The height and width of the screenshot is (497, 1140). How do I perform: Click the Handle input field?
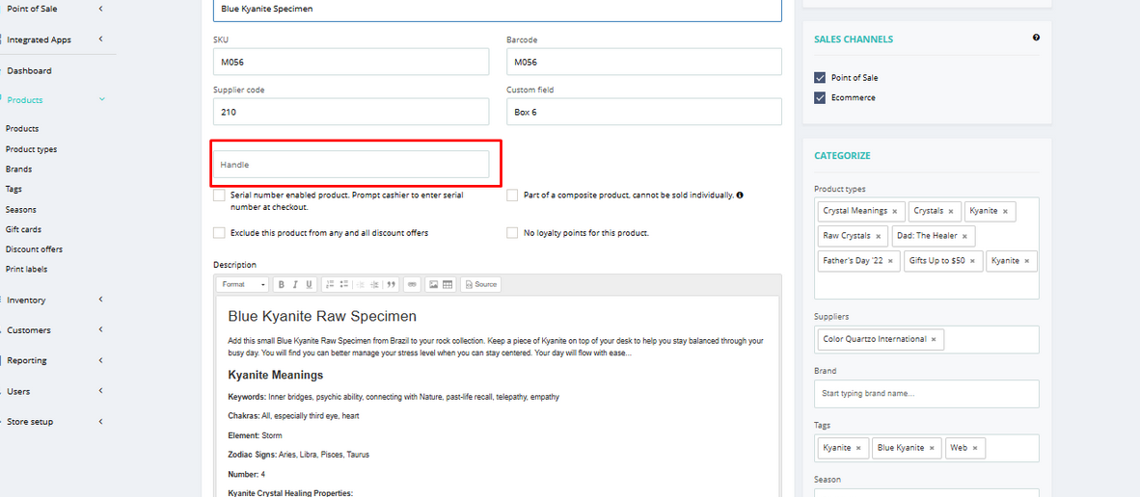351,165
